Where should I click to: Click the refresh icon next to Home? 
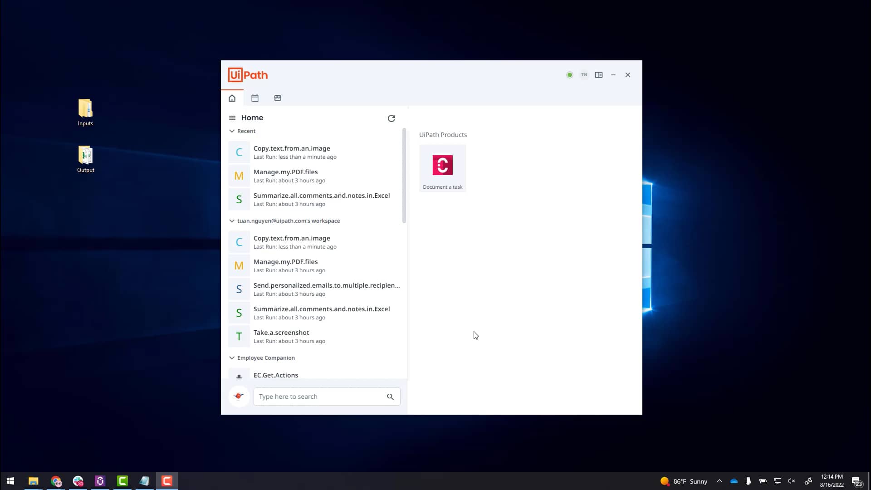click(x=391, y=118)
